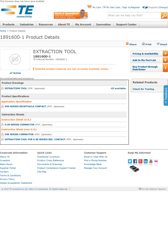Open the Industries menu

click(x=27, y=24)
